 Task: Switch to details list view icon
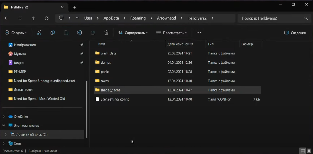coord(303,150)
